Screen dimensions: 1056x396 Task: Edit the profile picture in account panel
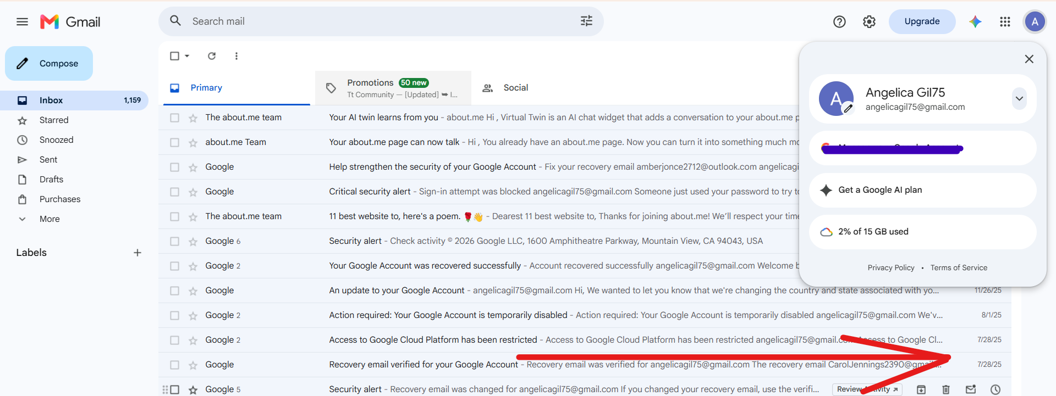tap(848, 109)
